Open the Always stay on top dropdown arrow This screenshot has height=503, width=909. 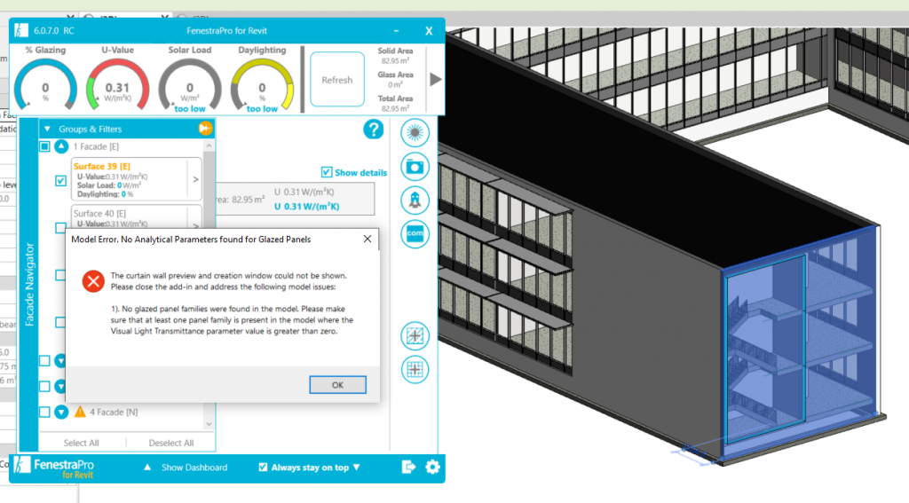[x=357, y=467]
